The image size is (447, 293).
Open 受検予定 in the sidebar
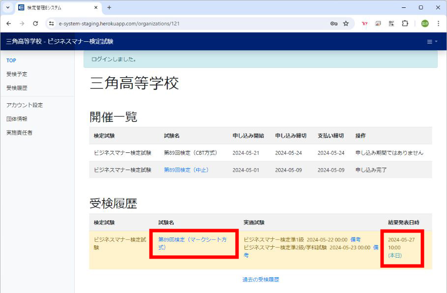[17, 74]
